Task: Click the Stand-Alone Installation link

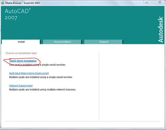Action: point(23,61)
